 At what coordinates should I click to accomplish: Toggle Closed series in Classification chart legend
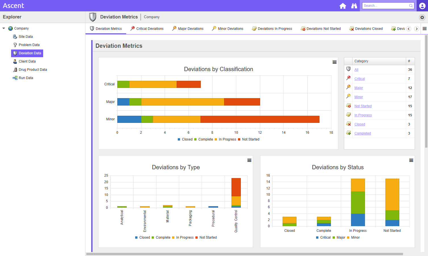pyautogui.click(x=185, y=139)
